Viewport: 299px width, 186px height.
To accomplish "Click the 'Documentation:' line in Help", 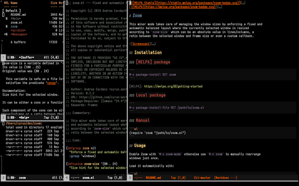I will click(x=14, y=91).
